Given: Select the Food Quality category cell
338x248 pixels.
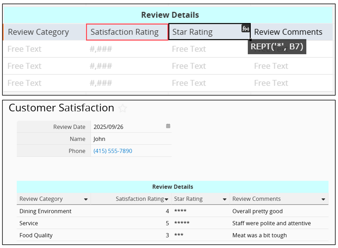Looking at the screenshot, I should click(x=36, y=235).
